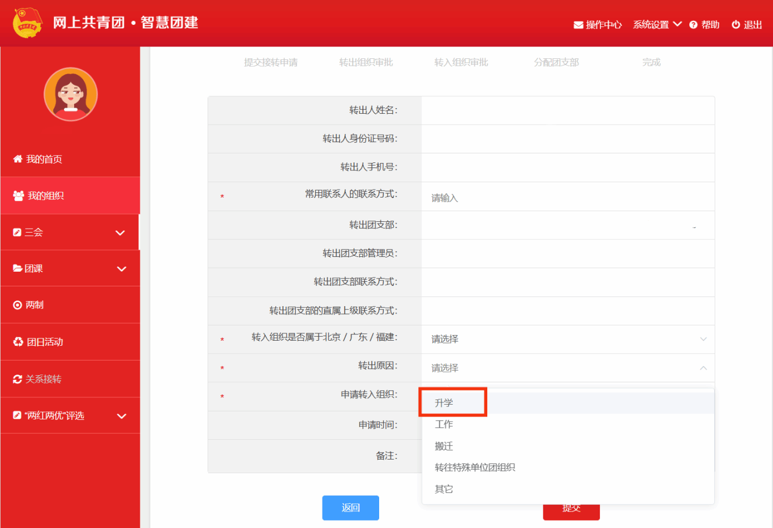Expand the 三会 sidebar section
This screenshot has height=528, width=773.
[120, 233]
